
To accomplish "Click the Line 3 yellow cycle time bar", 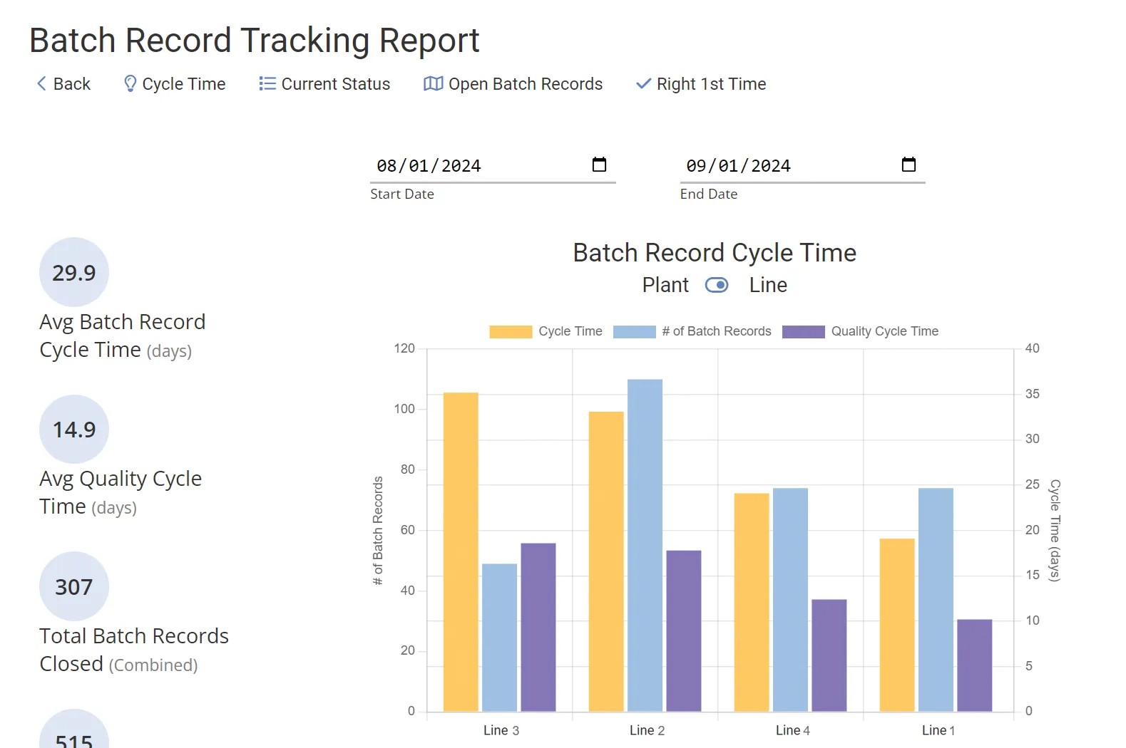I will coord(461,552).
